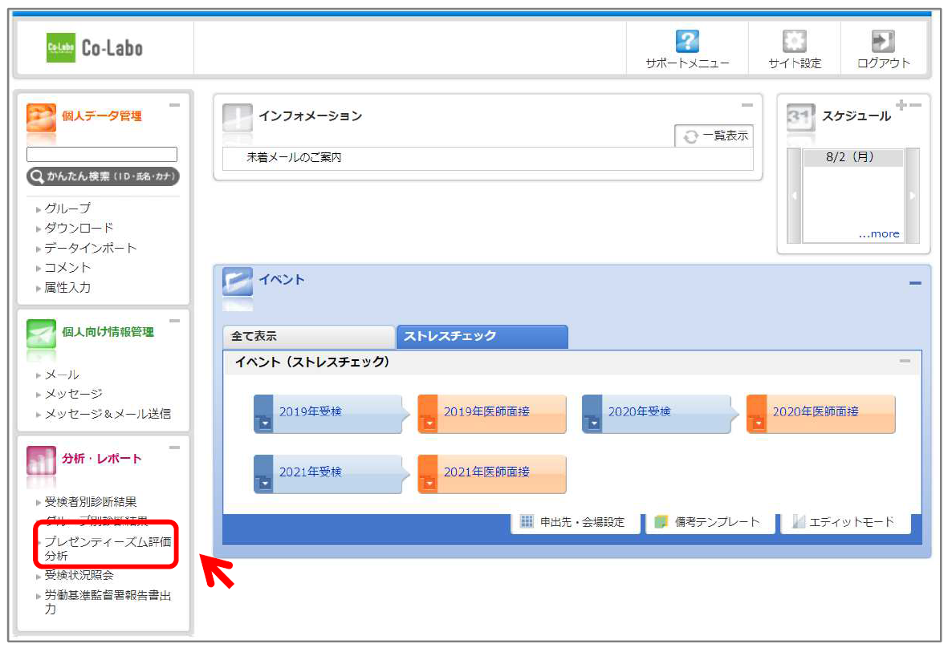
Task: Open the コメント link
Action: pos(67,268)
